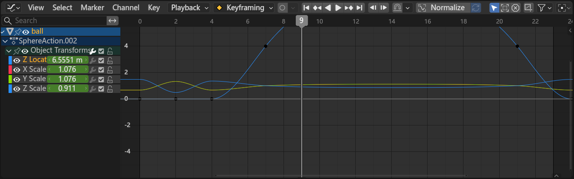Select the SphereAction.002 row
The height and width of the screenshot is (179, 574).
point(60,41)
